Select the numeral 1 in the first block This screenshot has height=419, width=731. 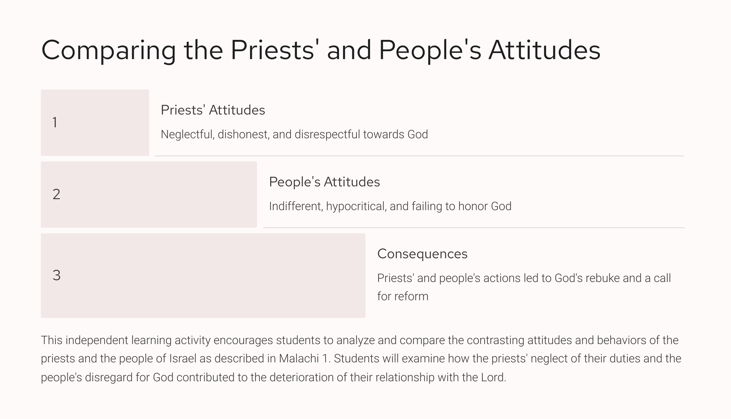[55, 123]
